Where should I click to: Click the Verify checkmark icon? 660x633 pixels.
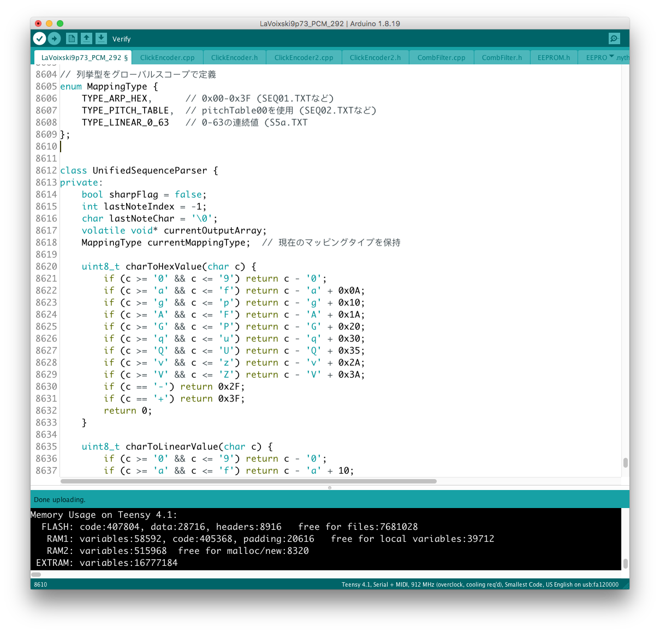point(39,38)
